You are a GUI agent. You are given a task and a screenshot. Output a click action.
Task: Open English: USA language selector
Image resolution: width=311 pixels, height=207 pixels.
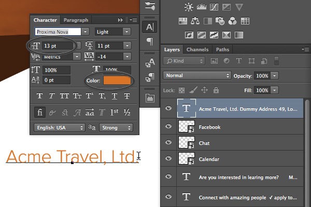pos(59,128)
